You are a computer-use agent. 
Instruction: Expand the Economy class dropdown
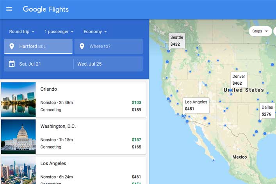click(95, 32)
